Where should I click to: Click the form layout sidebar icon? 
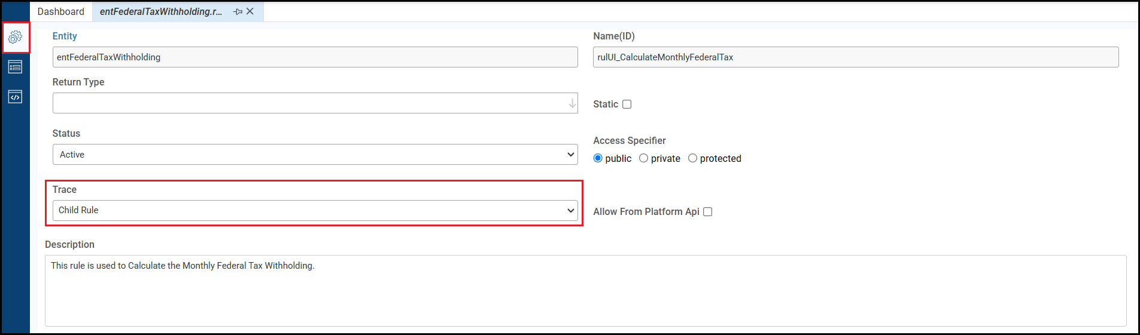(16, 67)
